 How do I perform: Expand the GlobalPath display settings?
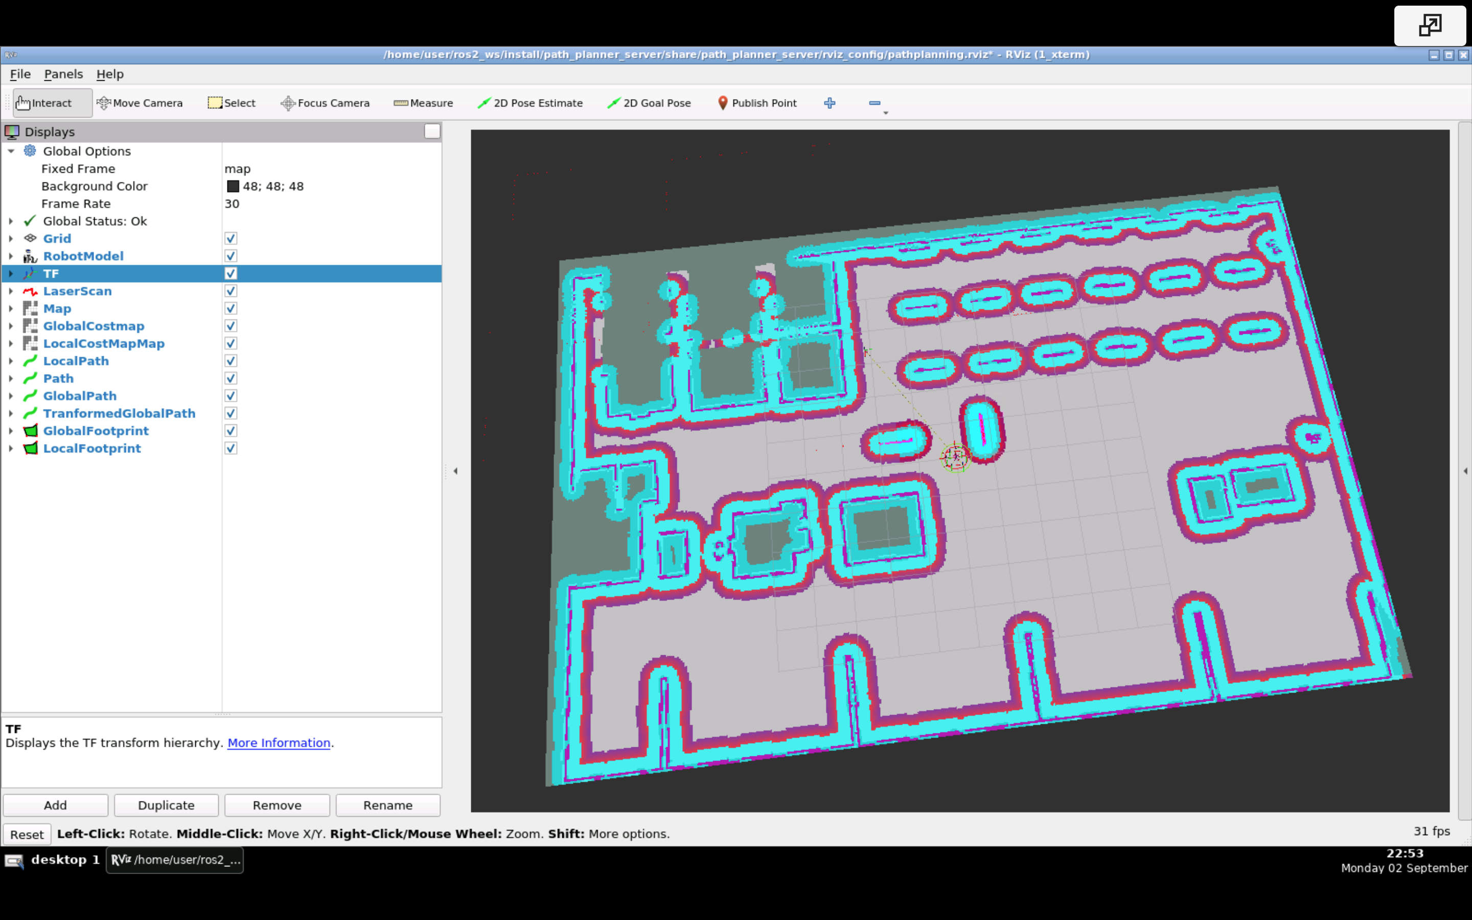click(x=10, y=396)
